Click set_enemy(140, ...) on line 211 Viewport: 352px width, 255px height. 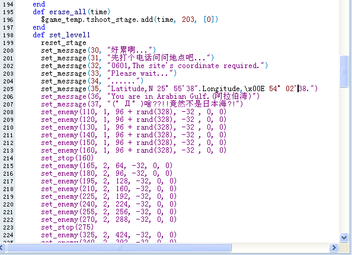(133, 135)
